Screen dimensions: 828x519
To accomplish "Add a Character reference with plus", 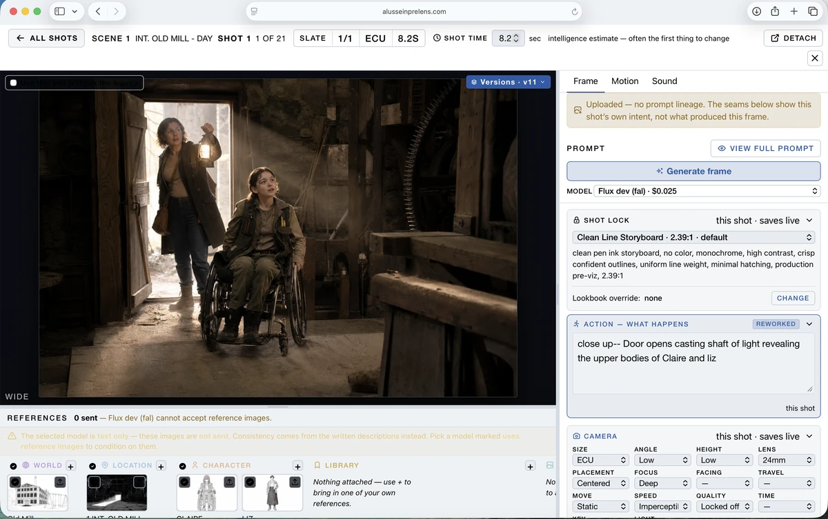I will [297, 467].
